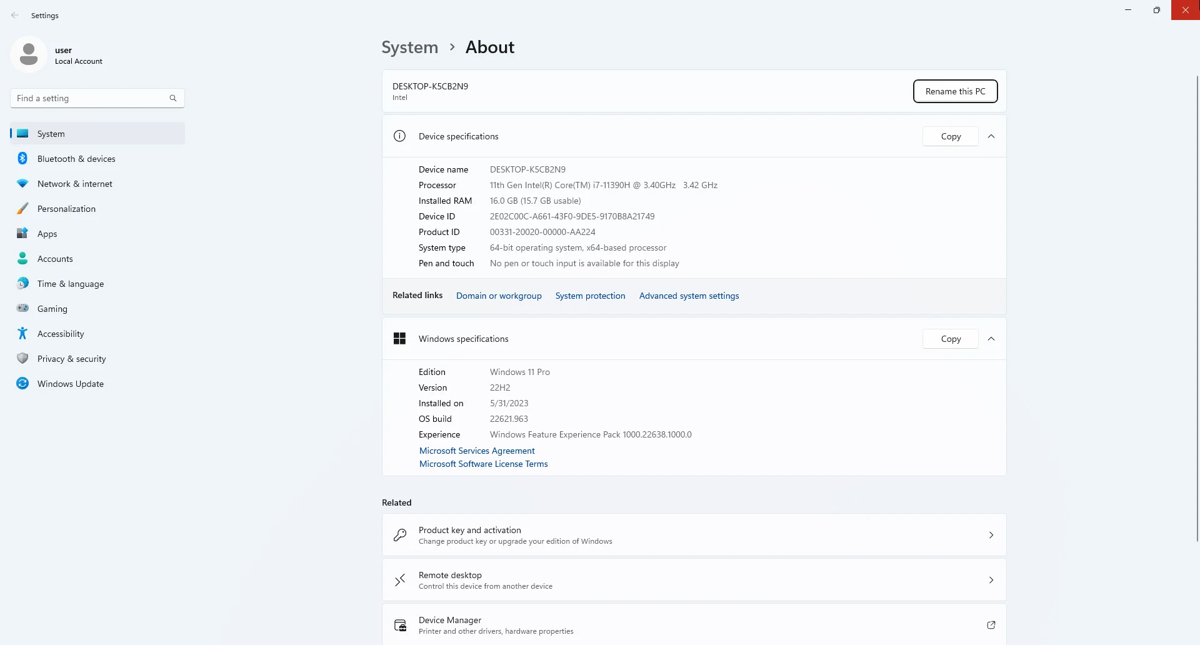Select Time & language in sidebar

point(70,284)
